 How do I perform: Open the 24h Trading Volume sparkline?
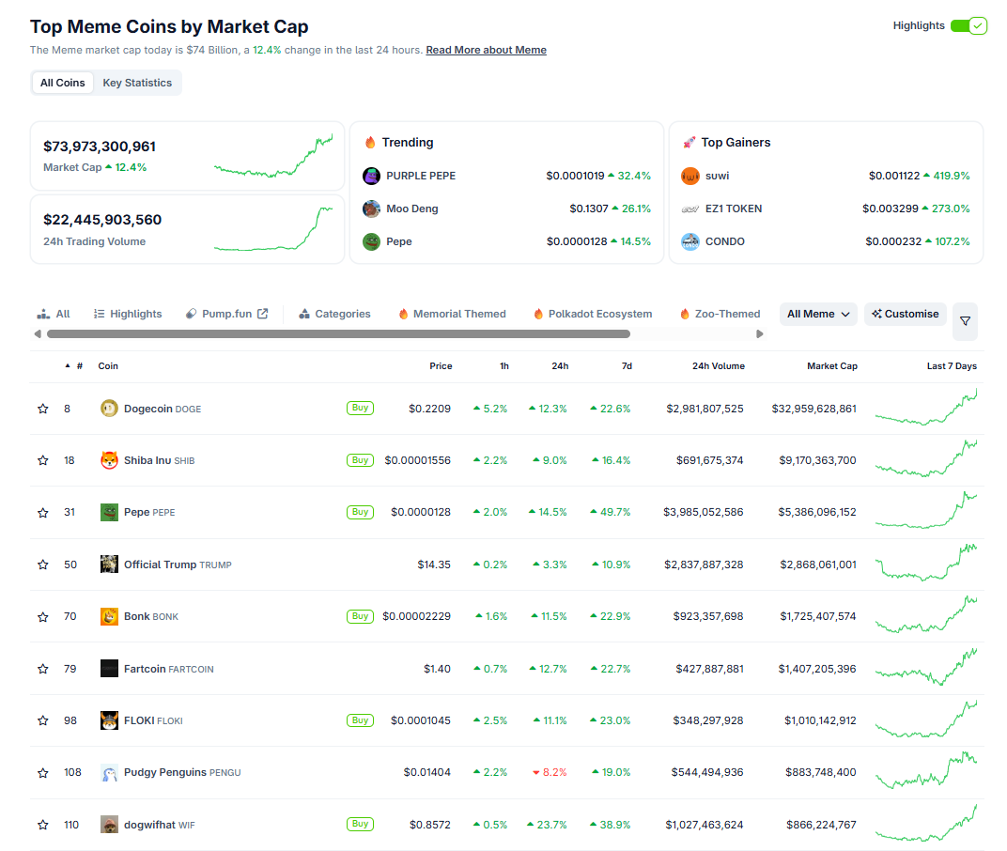coord(273,228)
